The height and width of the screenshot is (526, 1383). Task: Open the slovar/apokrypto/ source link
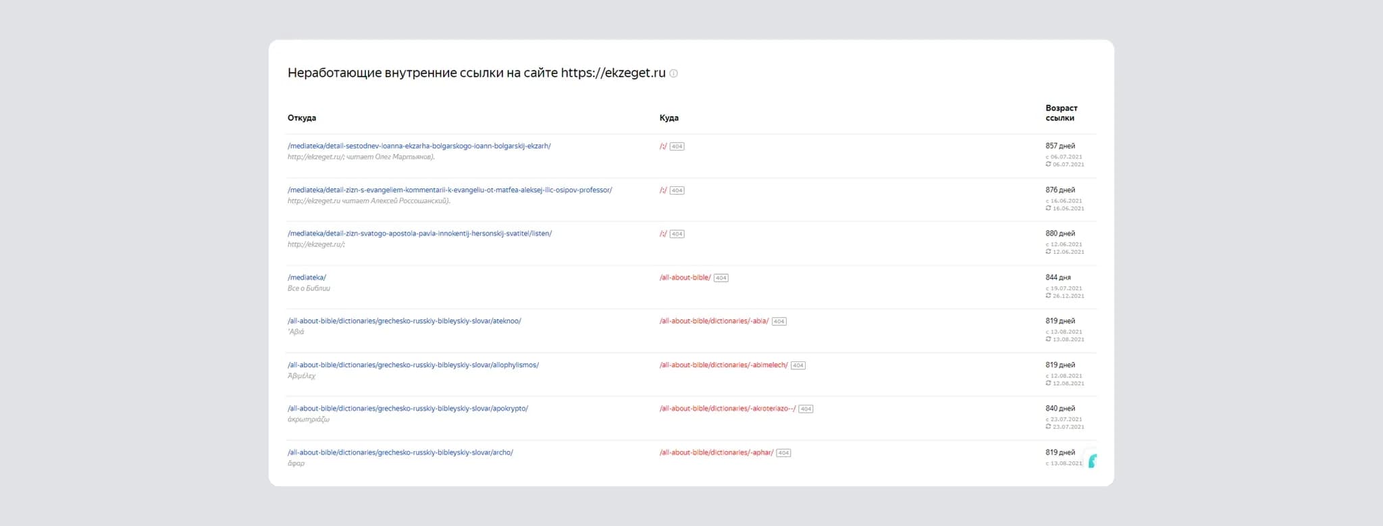[407, 409]
